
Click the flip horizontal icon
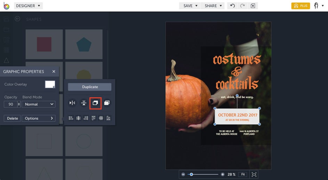[x=72, y=103]
